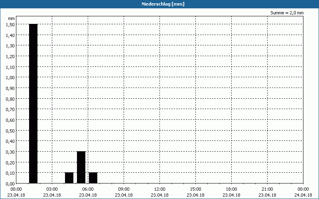Image resolution: width=319 pixels, height=199 pixels.
Task: Click the 00:00 label at the axis start
Action: (16, 189)
